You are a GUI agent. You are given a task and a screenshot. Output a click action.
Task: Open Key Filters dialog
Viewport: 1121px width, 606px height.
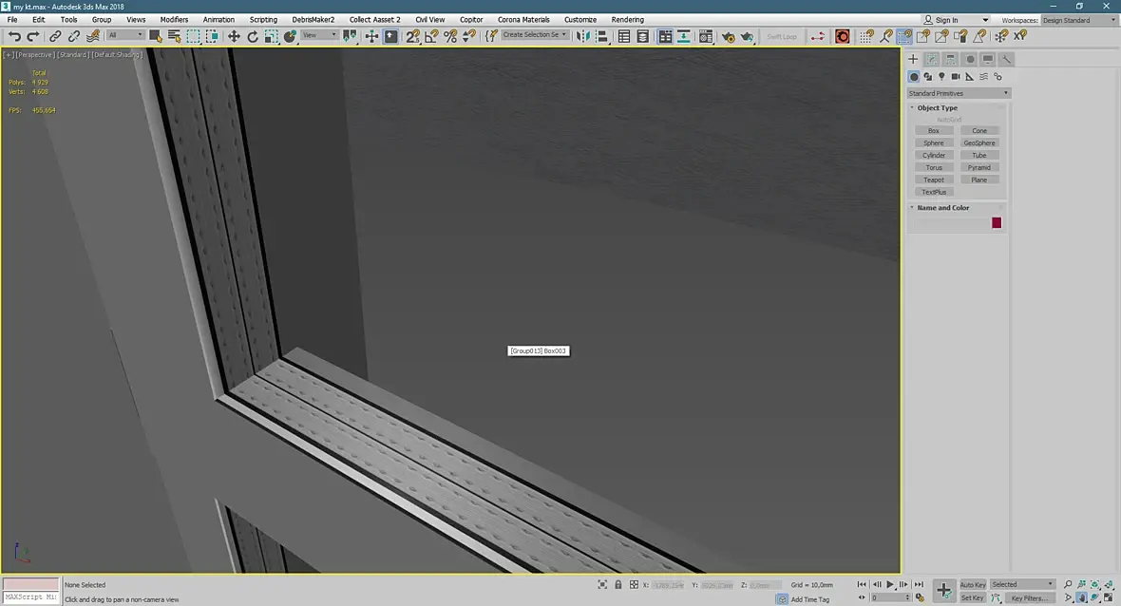point(1030,598)
